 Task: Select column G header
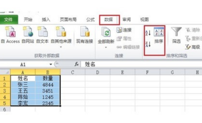pyautogui.click(x=172, y=72)
